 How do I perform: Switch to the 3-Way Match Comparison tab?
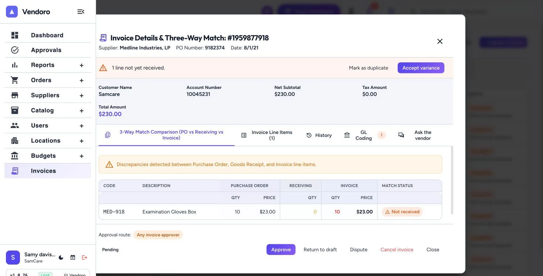[x=167, y=135]
